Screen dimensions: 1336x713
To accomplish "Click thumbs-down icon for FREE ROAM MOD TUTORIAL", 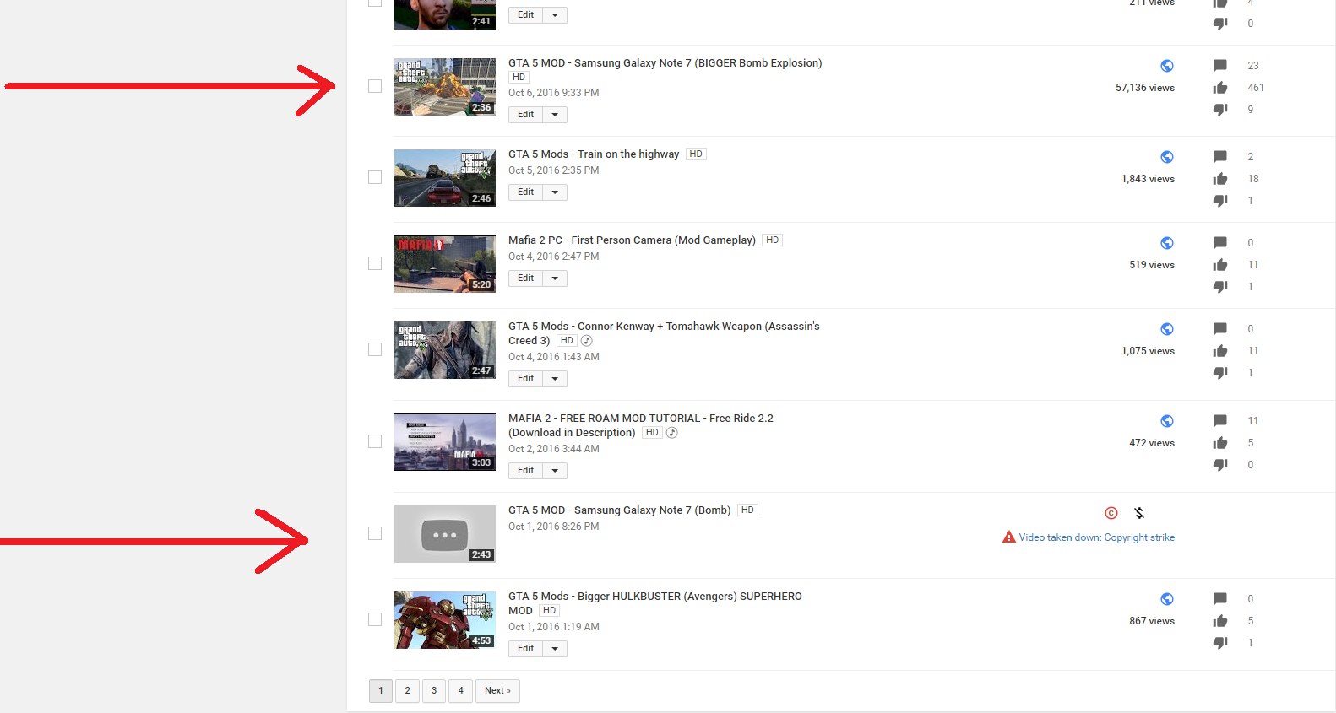I will tap(1220, 465).
